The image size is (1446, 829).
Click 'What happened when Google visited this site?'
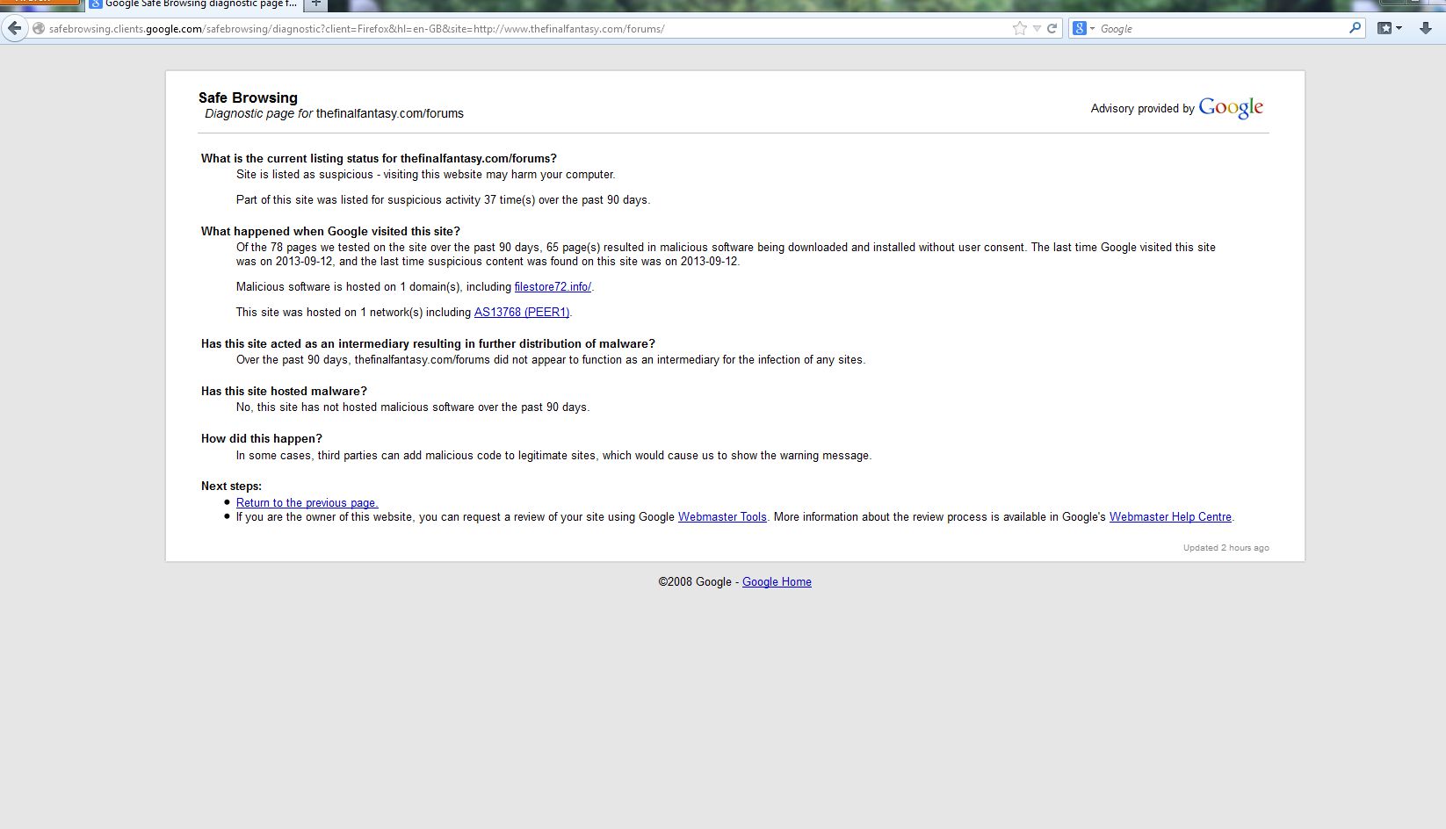point(330,232)
